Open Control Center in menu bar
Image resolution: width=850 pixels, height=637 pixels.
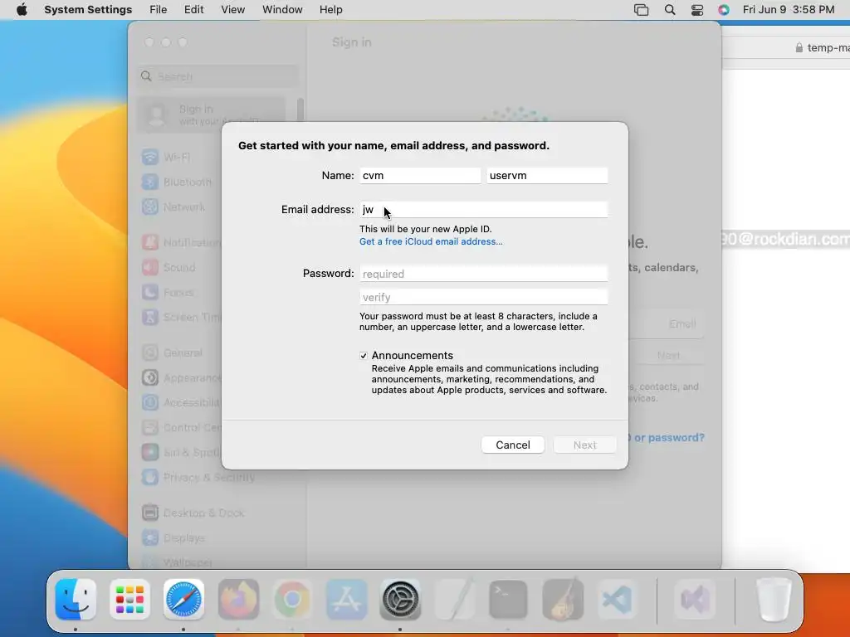[x=697, y=10]
